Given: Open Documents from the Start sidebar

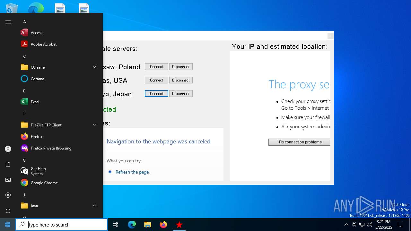Looking at the screenshot, I should (8, 164).
